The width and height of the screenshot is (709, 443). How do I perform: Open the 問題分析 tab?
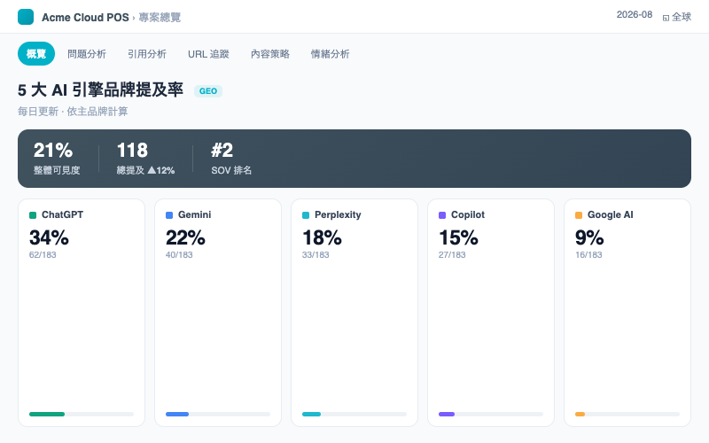87,54
